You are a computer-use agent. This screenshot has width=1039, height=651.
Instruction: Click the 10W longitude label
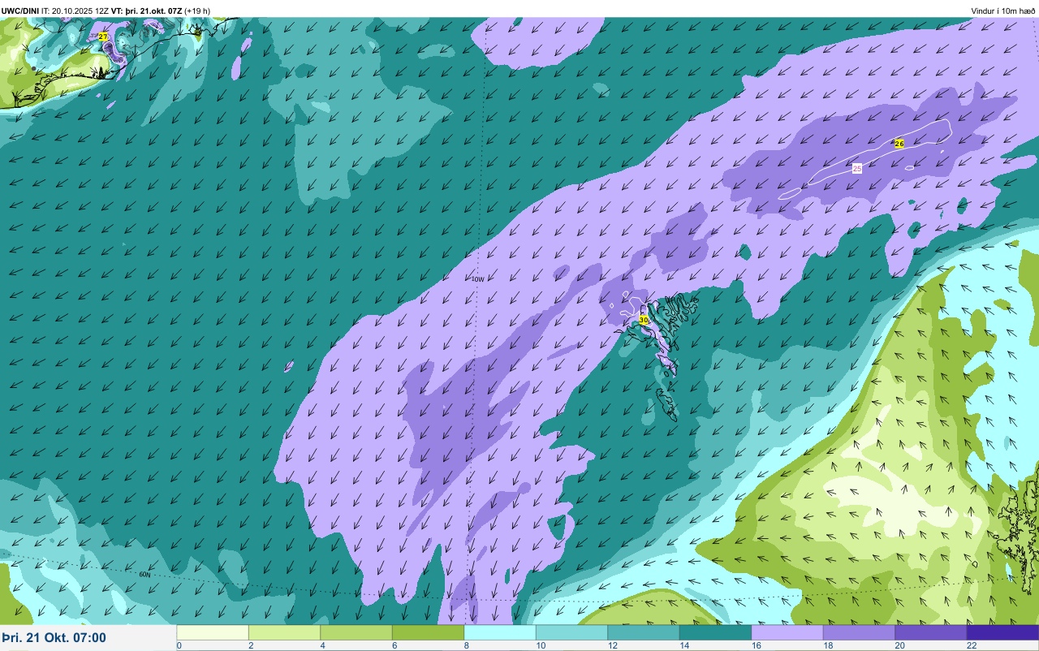477,279
